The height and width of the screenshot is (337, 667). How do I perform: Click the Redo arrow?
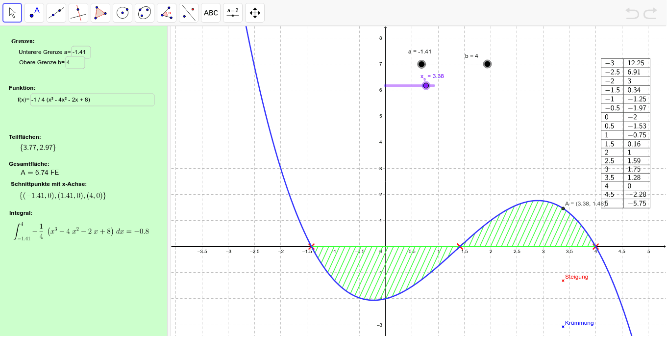coord(650,13)
